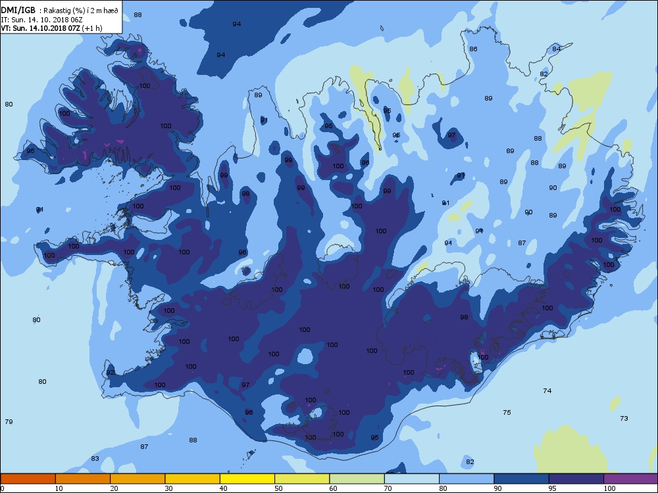Image resolution: width=658 pixels, height=493 pixels.
Task: Click the 'DMI/IGB : Rakastig (%) í 2 m hæð' title
Action: [x=60, y=11]
